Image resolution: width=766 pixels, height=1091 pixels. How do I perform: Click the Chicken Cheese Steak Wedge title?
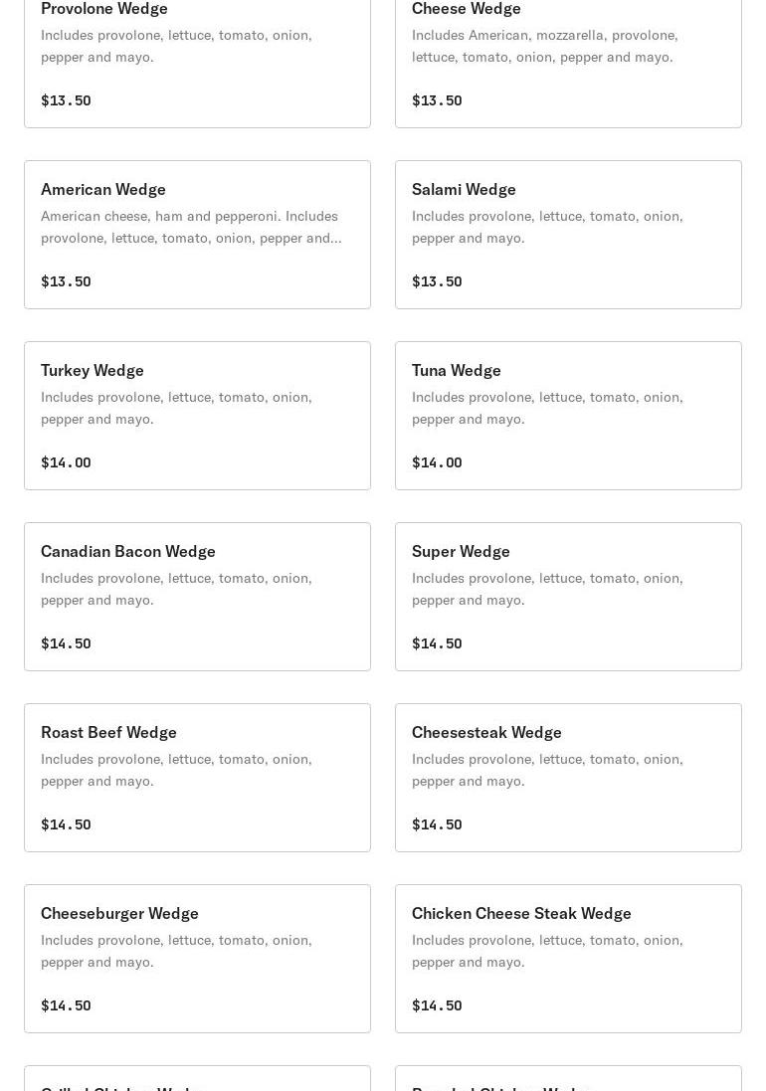521,913
